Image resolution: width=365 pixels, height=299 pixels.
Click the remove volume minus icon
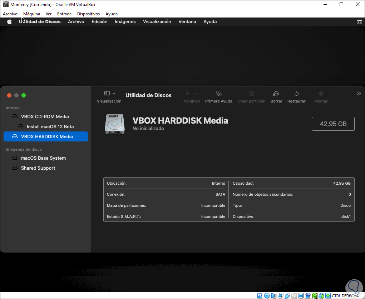[197, 94]
